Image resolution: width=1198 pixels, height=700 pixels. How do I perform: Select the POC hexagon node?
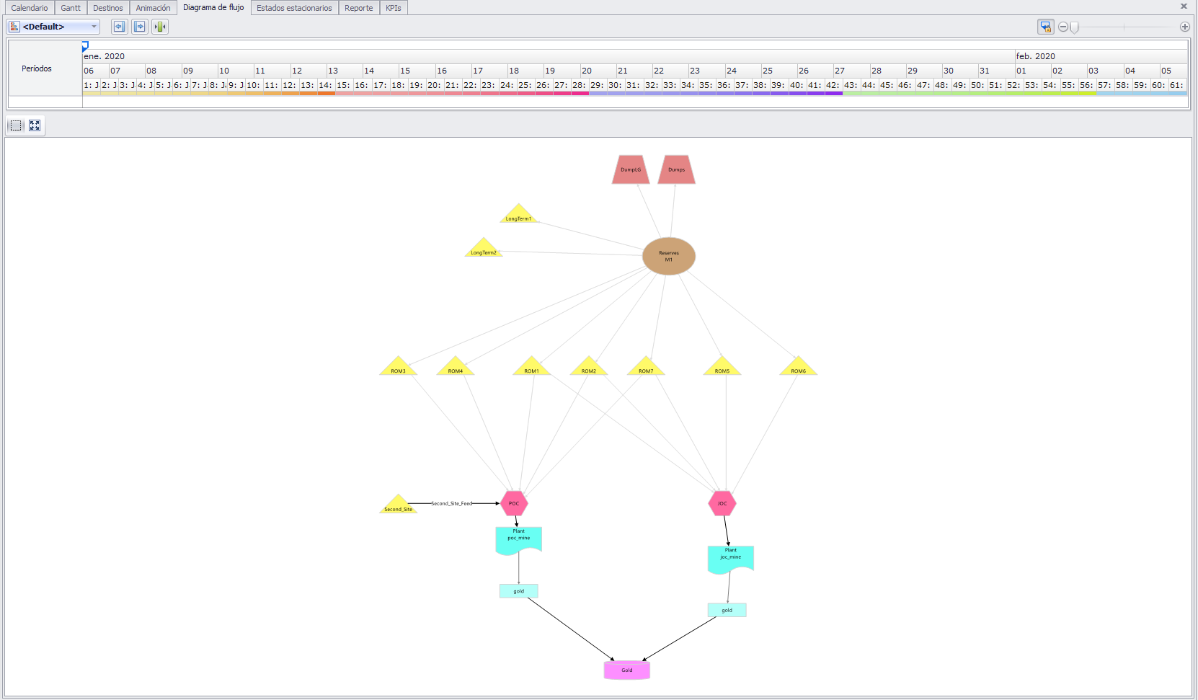coord(514,503)
